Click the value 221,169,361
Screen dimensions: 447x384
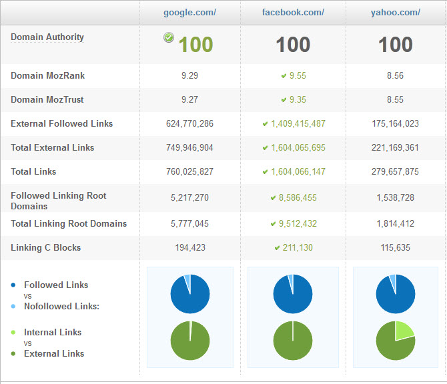click(395, 147)
